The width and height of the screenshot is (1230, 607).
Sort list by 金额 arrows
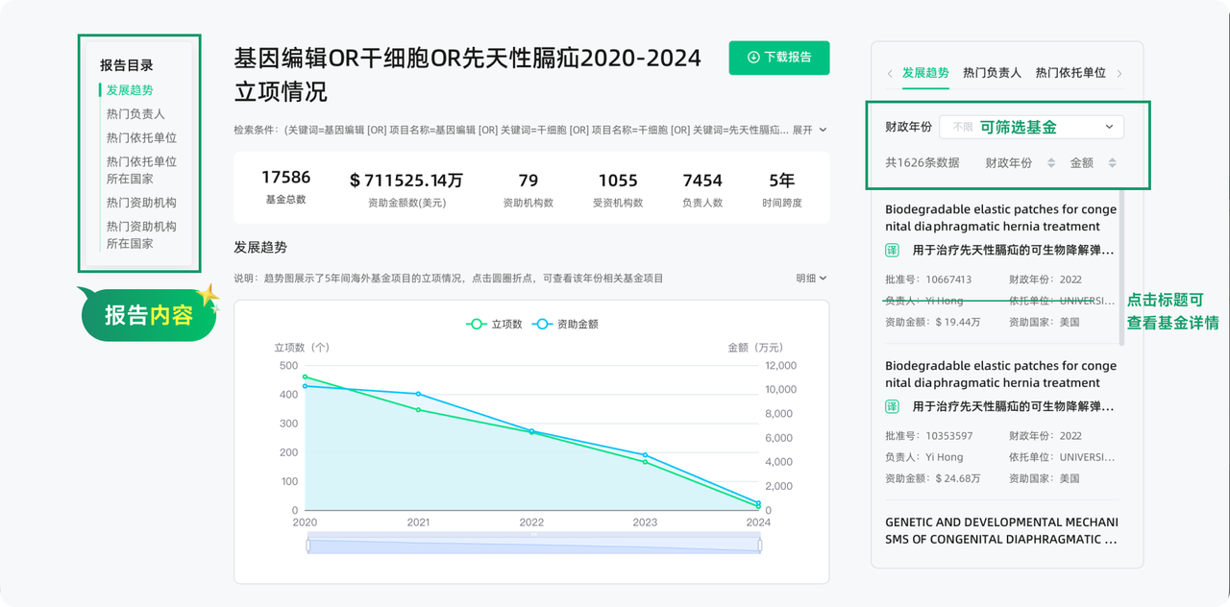[x=1112, y=163]
